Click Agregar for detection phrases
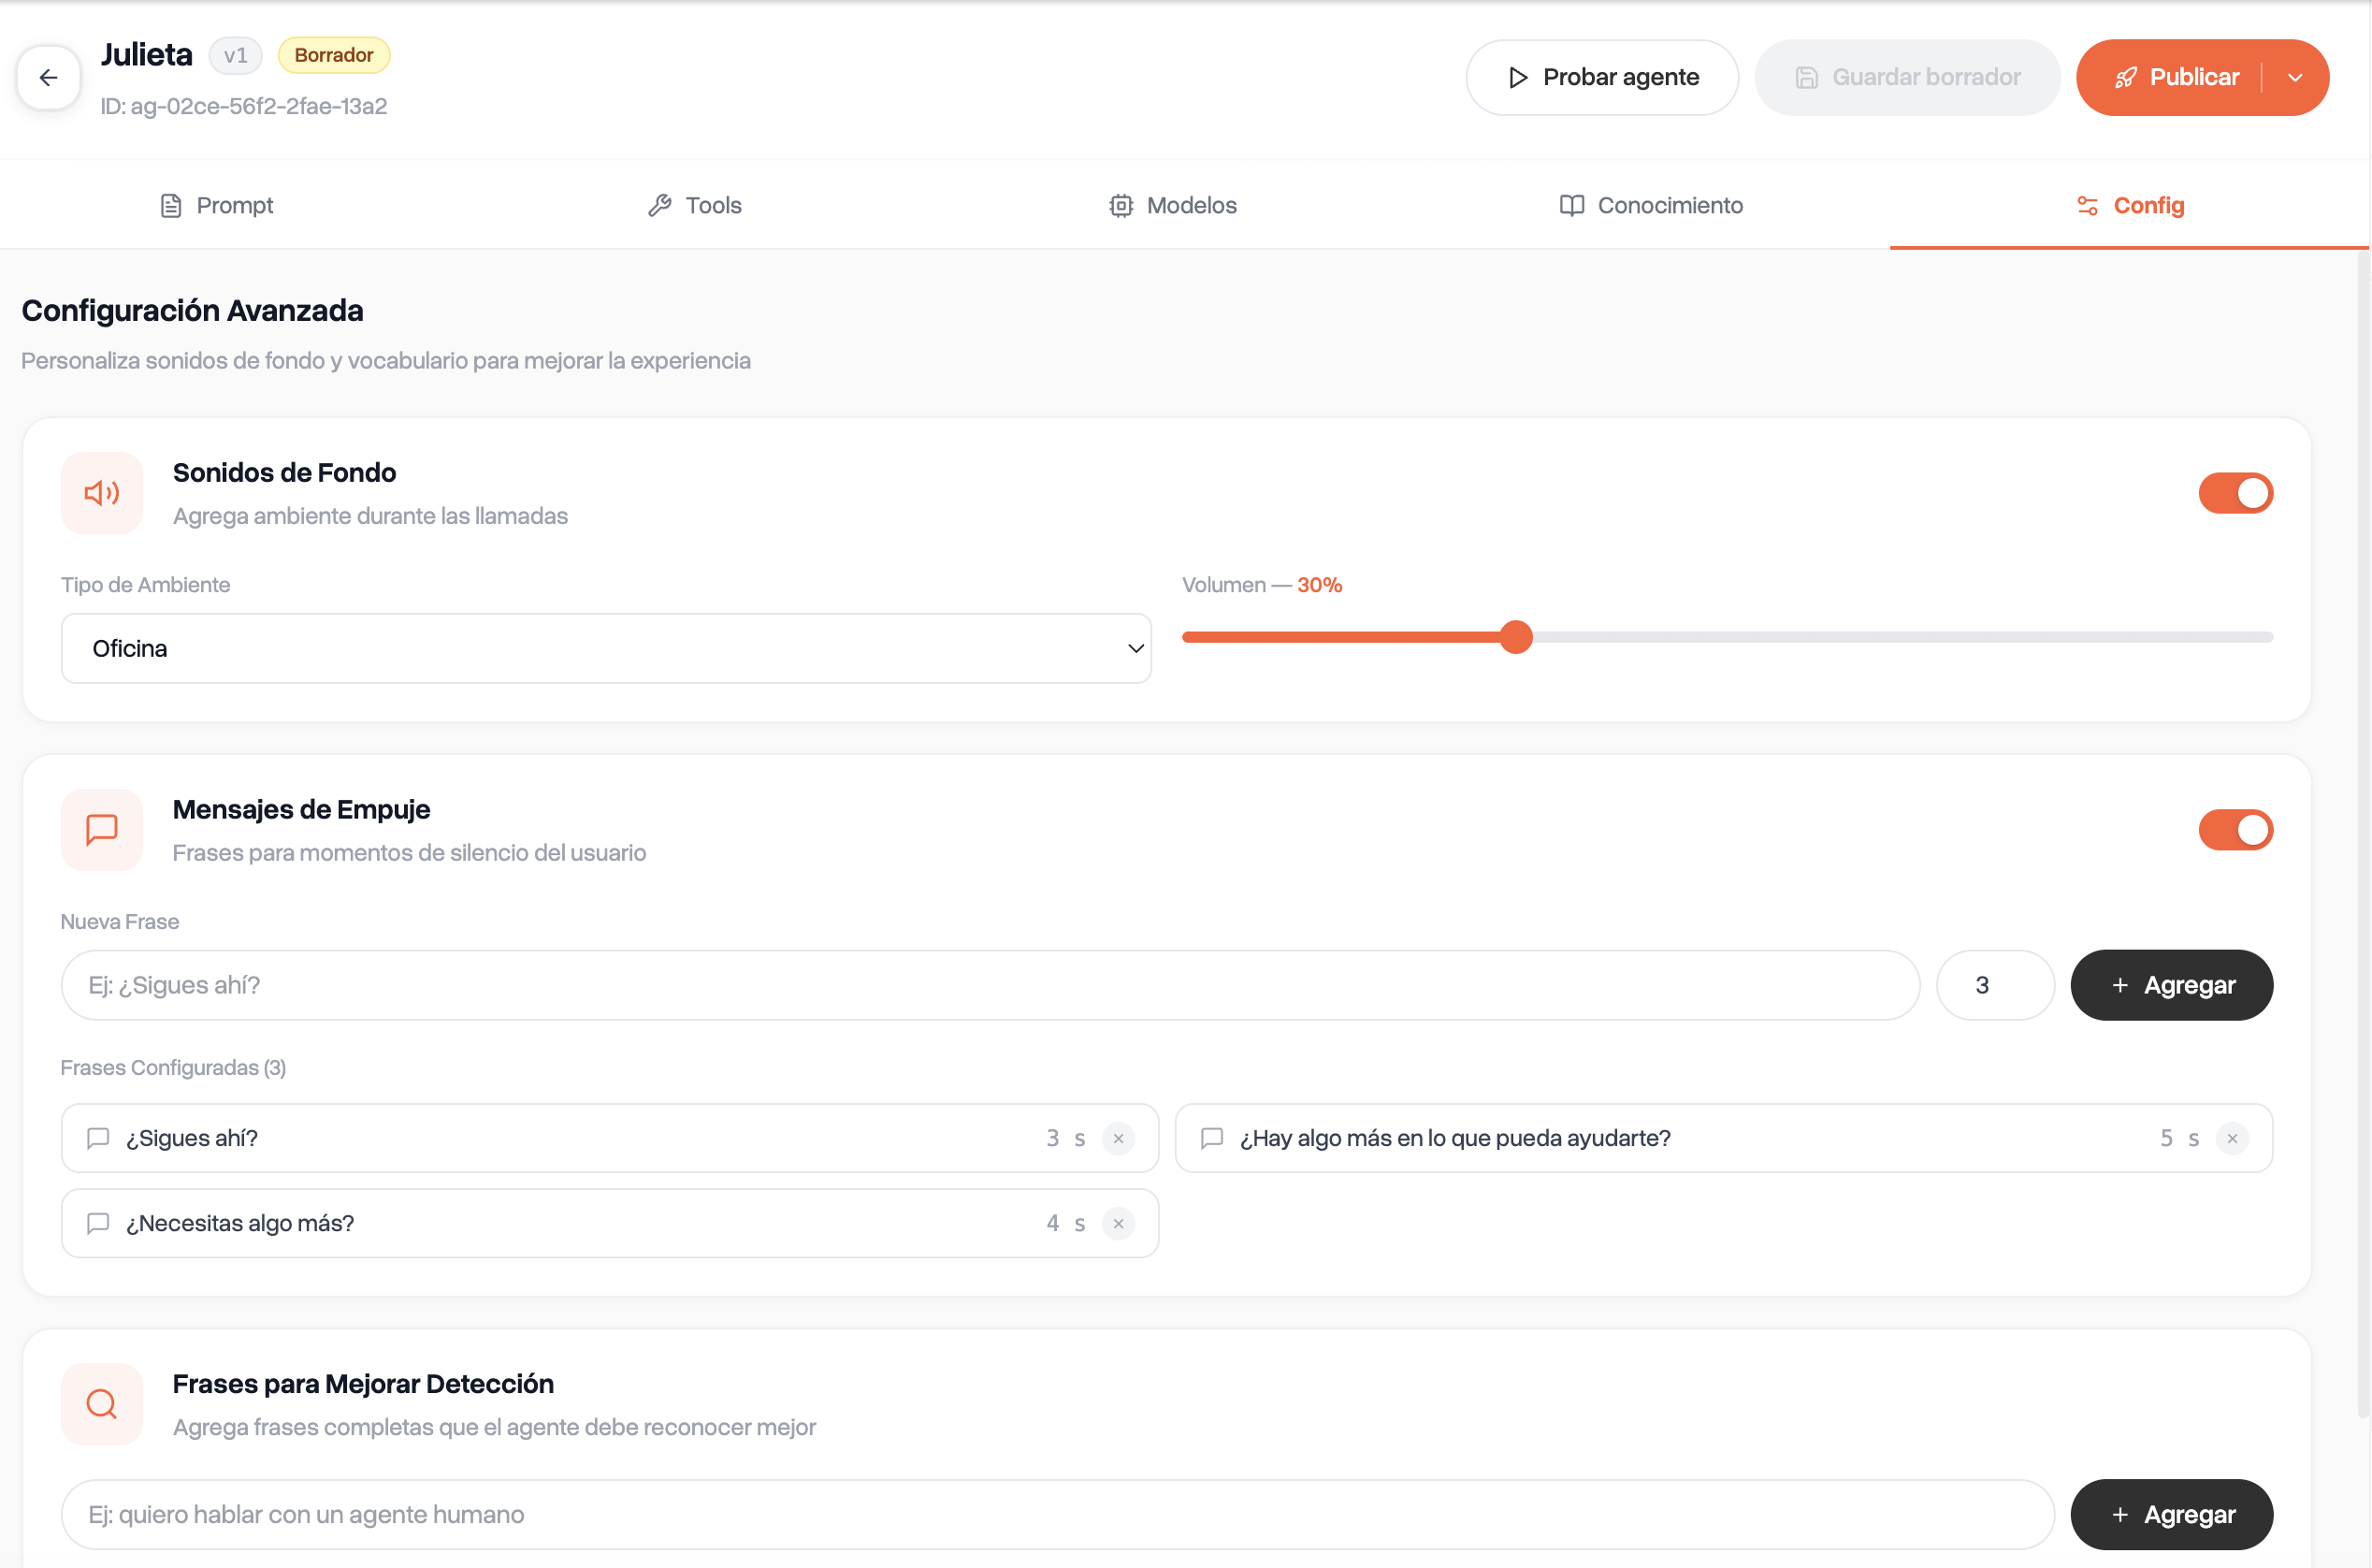This screenshot has height=1568, width=2372. click(x=2171, y=1515)
